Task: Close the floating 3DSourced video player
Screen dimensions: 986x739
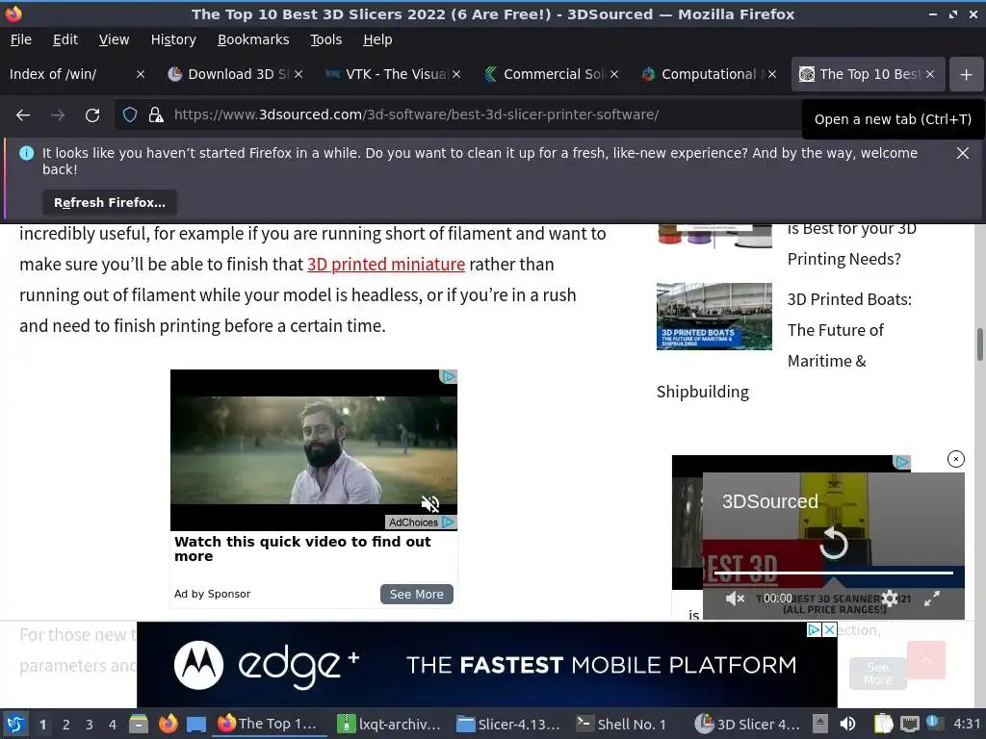Action: tap(956, 459)
